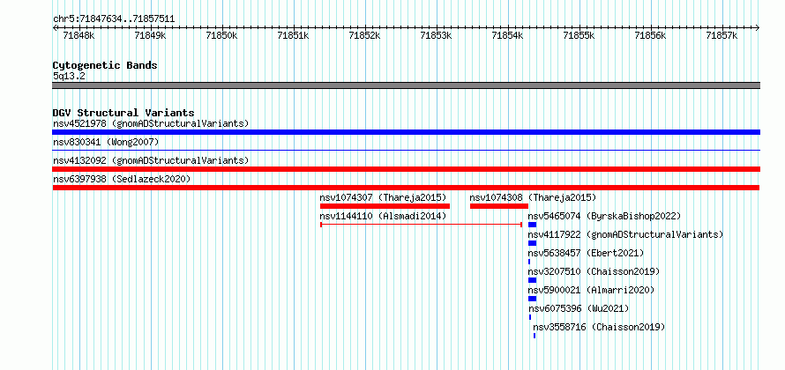
Task: Click the small blue bar of nsv4117922
Action: [x=532, y=243]
